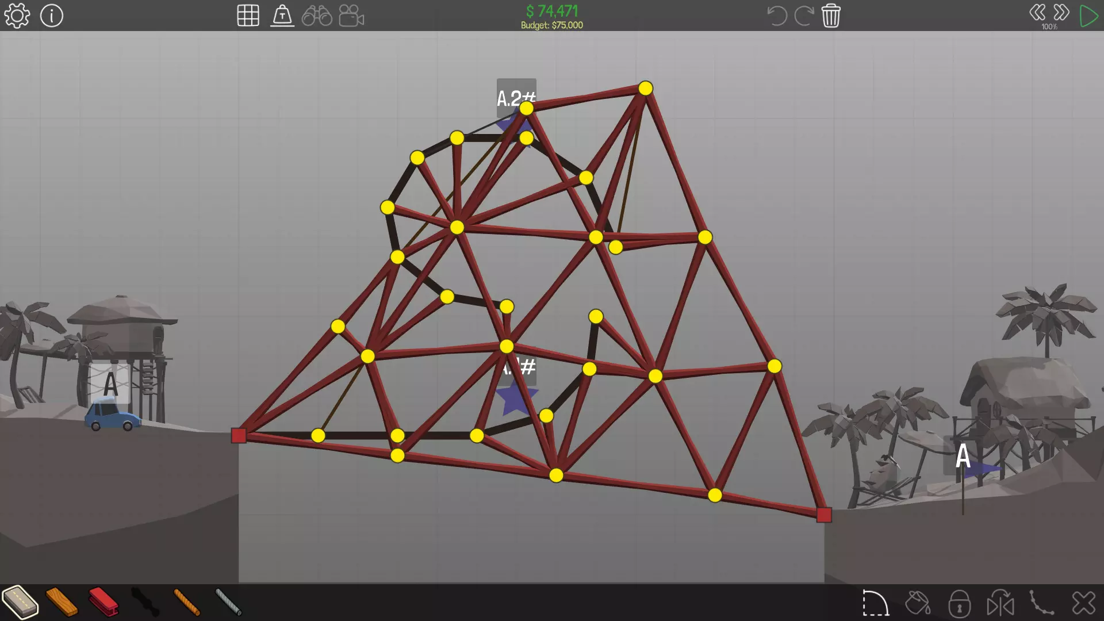
Task: Start the simulation with play
Action: pyautogui.click(x=1088, y=16)
